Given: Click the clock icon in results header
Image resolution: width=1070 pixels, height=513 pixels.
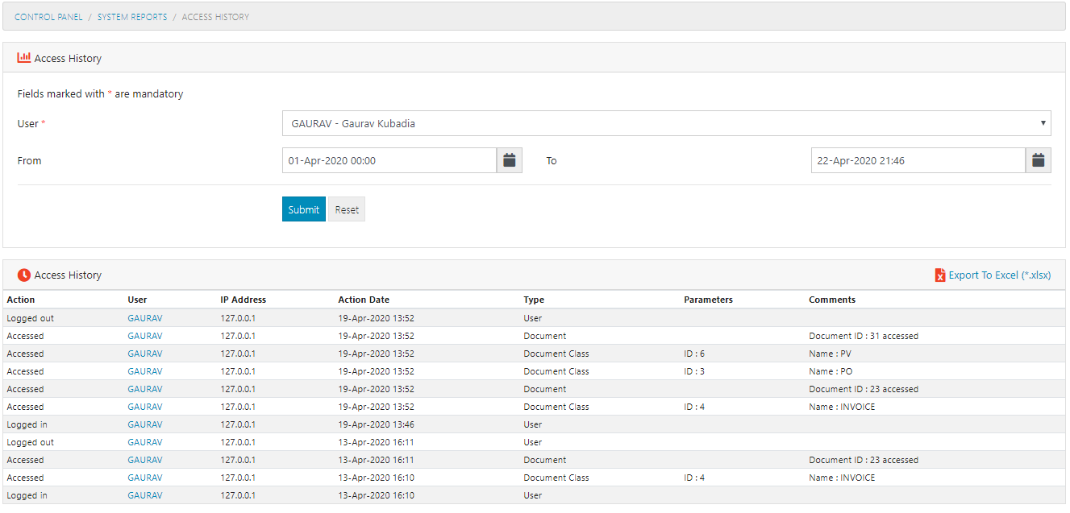Looking at the screenshot, I should coord(24,275).
